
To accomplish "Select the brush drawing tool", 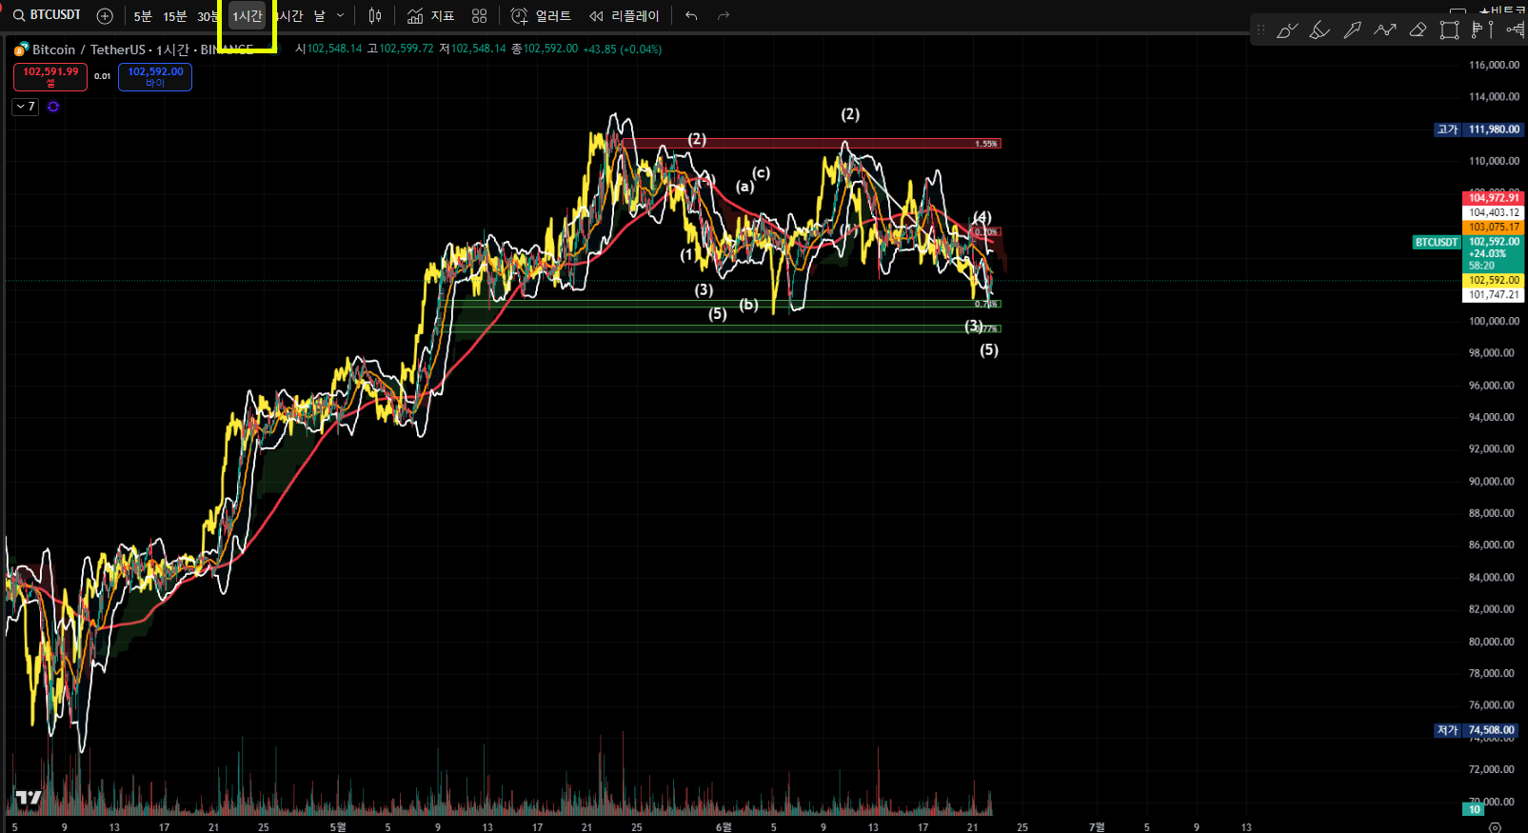I will (x=1287, y=30).
